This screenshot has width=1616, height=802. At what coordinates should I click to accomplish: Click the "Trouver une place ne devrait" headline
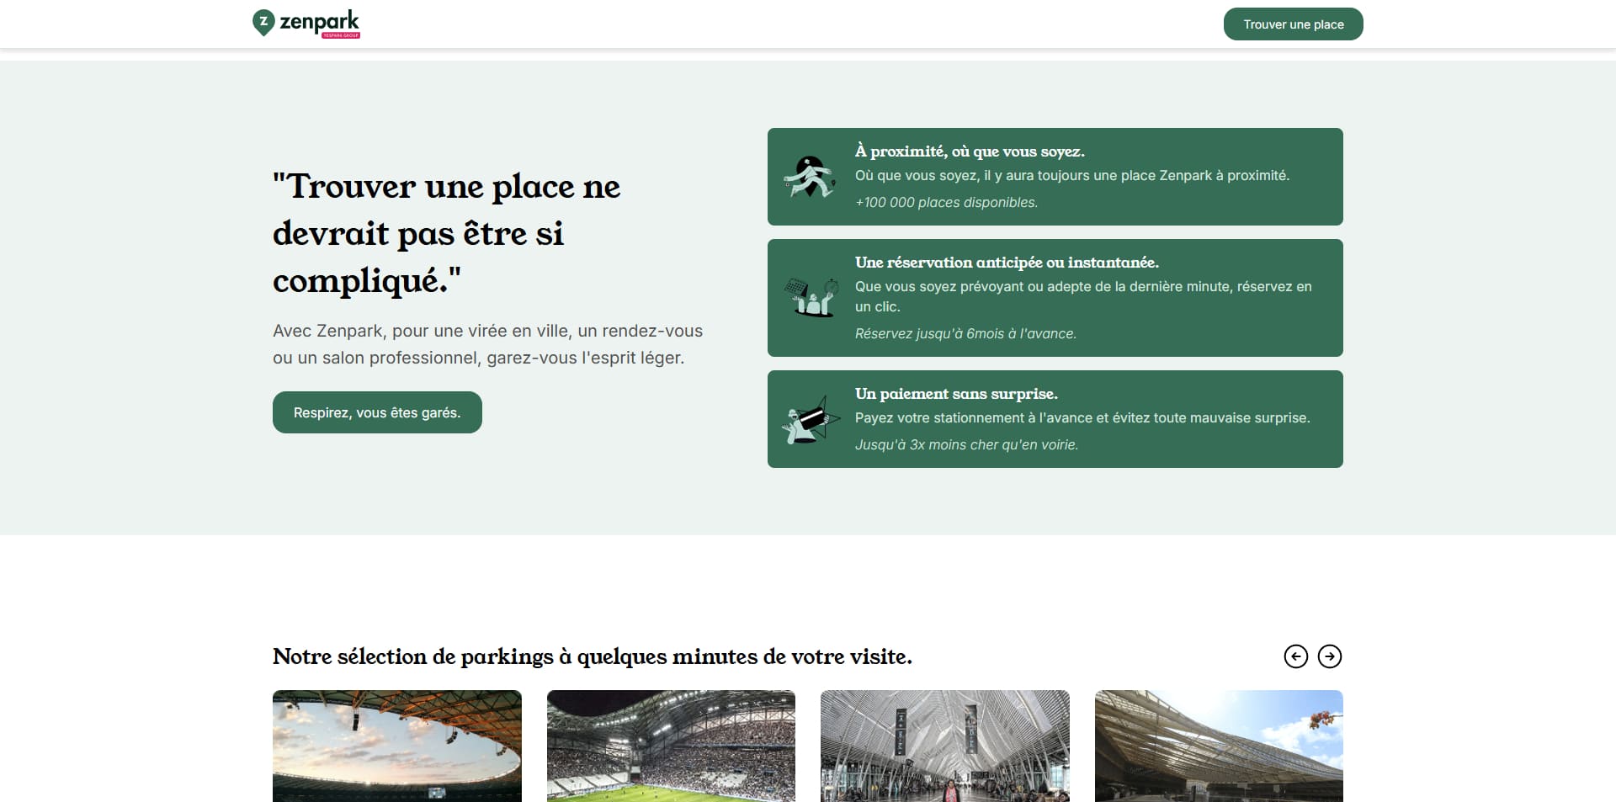446,234
